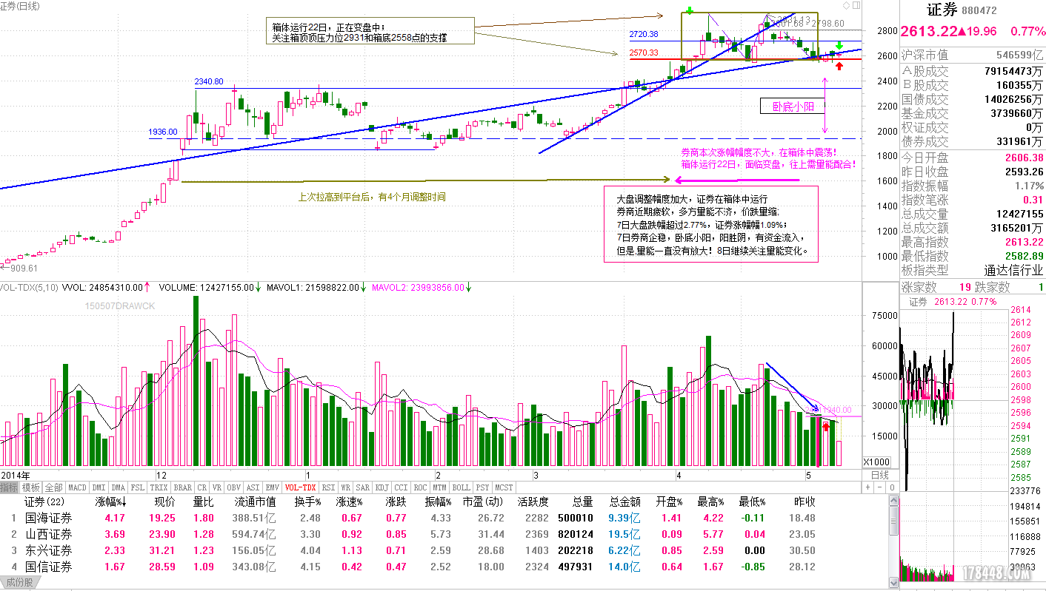Show the CCI indicator
The height and width of the screenshot is (591, 1046).
click(x=401, y=487)
